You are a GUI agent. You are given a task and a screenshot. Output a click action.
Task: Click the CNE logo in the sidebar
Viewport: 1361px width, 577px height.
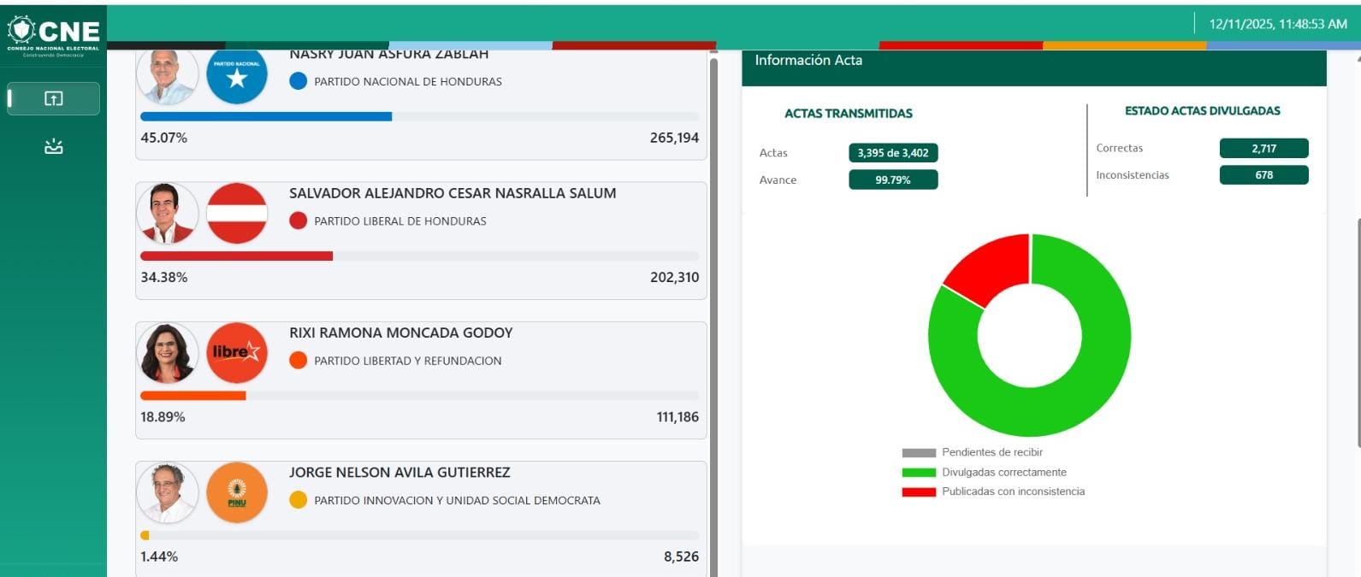pos(53,34)
